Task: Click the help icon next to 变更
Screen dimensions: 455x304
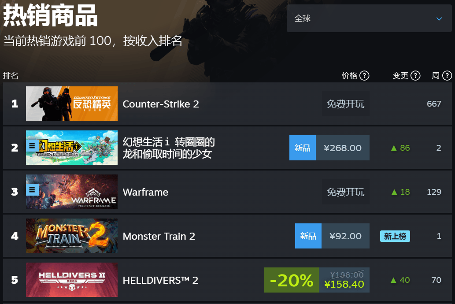Action: point(415,76)
